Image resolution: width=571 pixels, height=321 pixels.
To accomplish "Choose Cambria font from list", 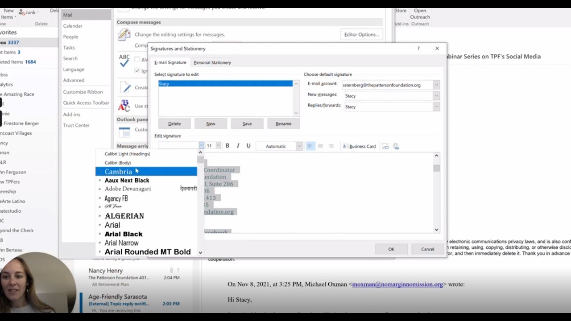I will coord(146,172).
